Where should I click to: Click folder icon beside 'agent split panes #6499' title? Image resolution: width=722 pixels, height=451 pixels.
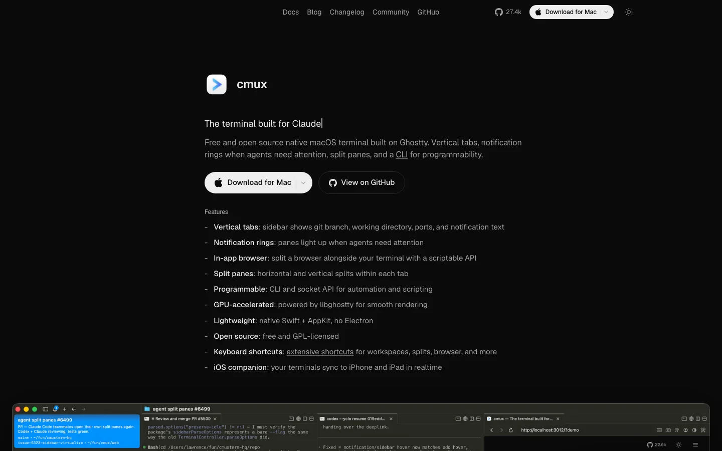point(147,409)
